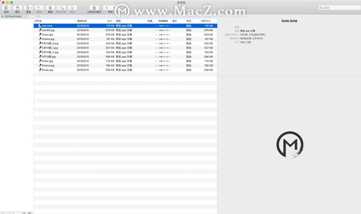This screenshot has width=361, height=214.
Task: Sort by the 大小 column header
Action: (109, 21)
